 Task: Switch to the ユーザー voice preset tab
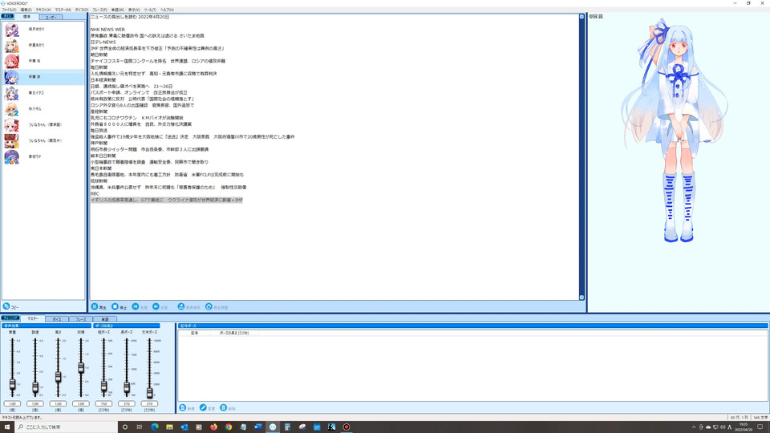click(51, 17)
